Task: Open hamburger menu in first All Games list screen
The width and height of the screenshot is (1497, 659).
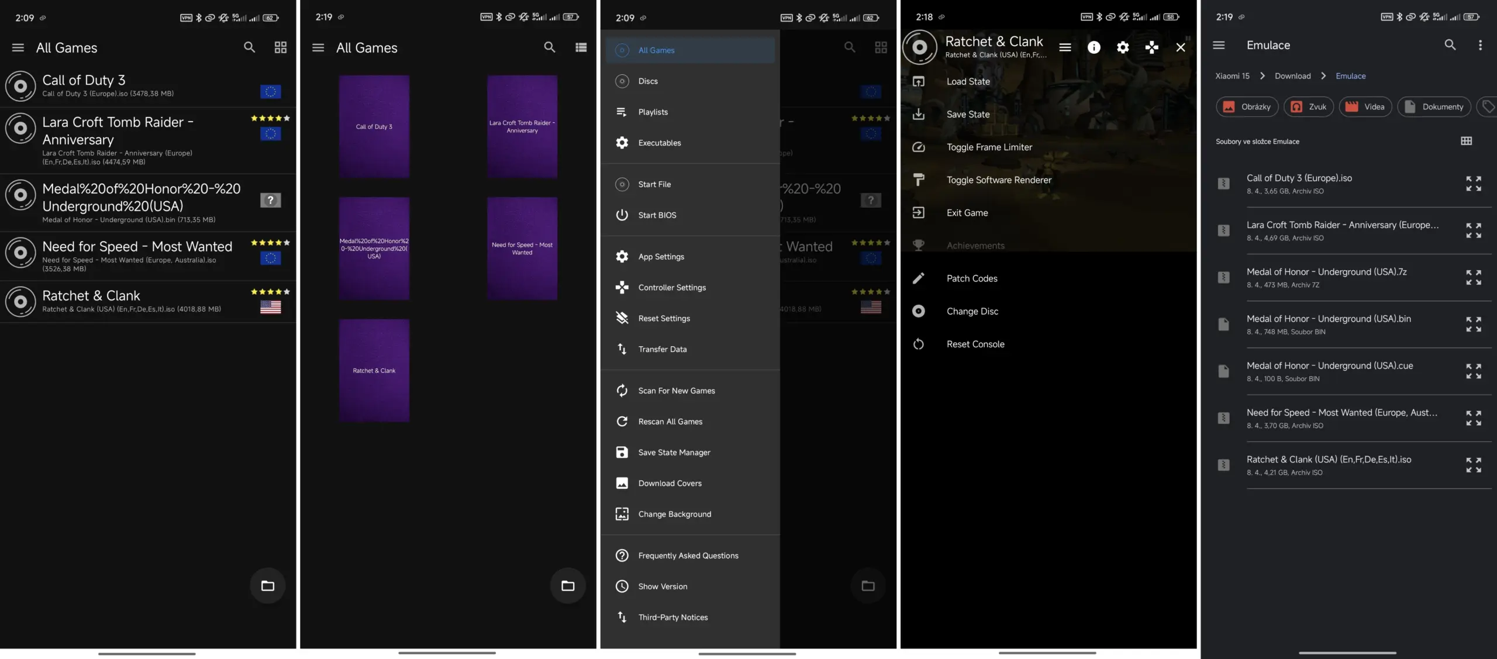Action: tap(18, 47)
